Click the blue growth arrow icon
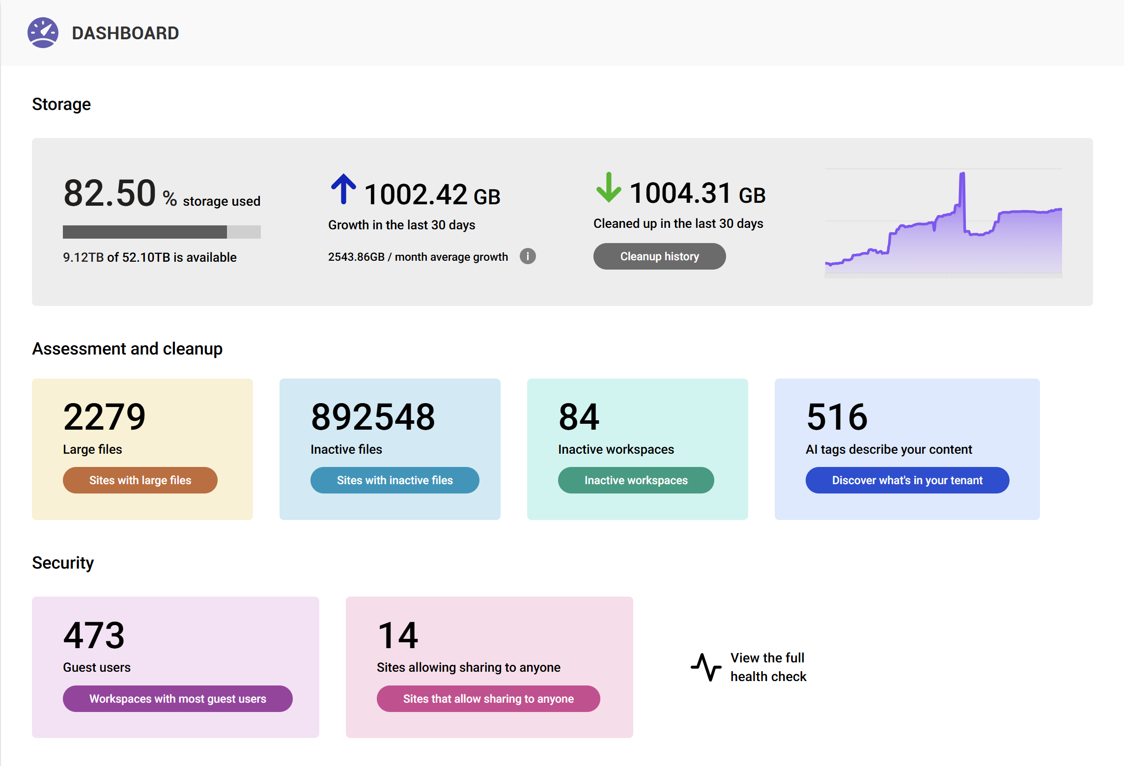Screen dimensions: 1124x766 pos(343,191)
